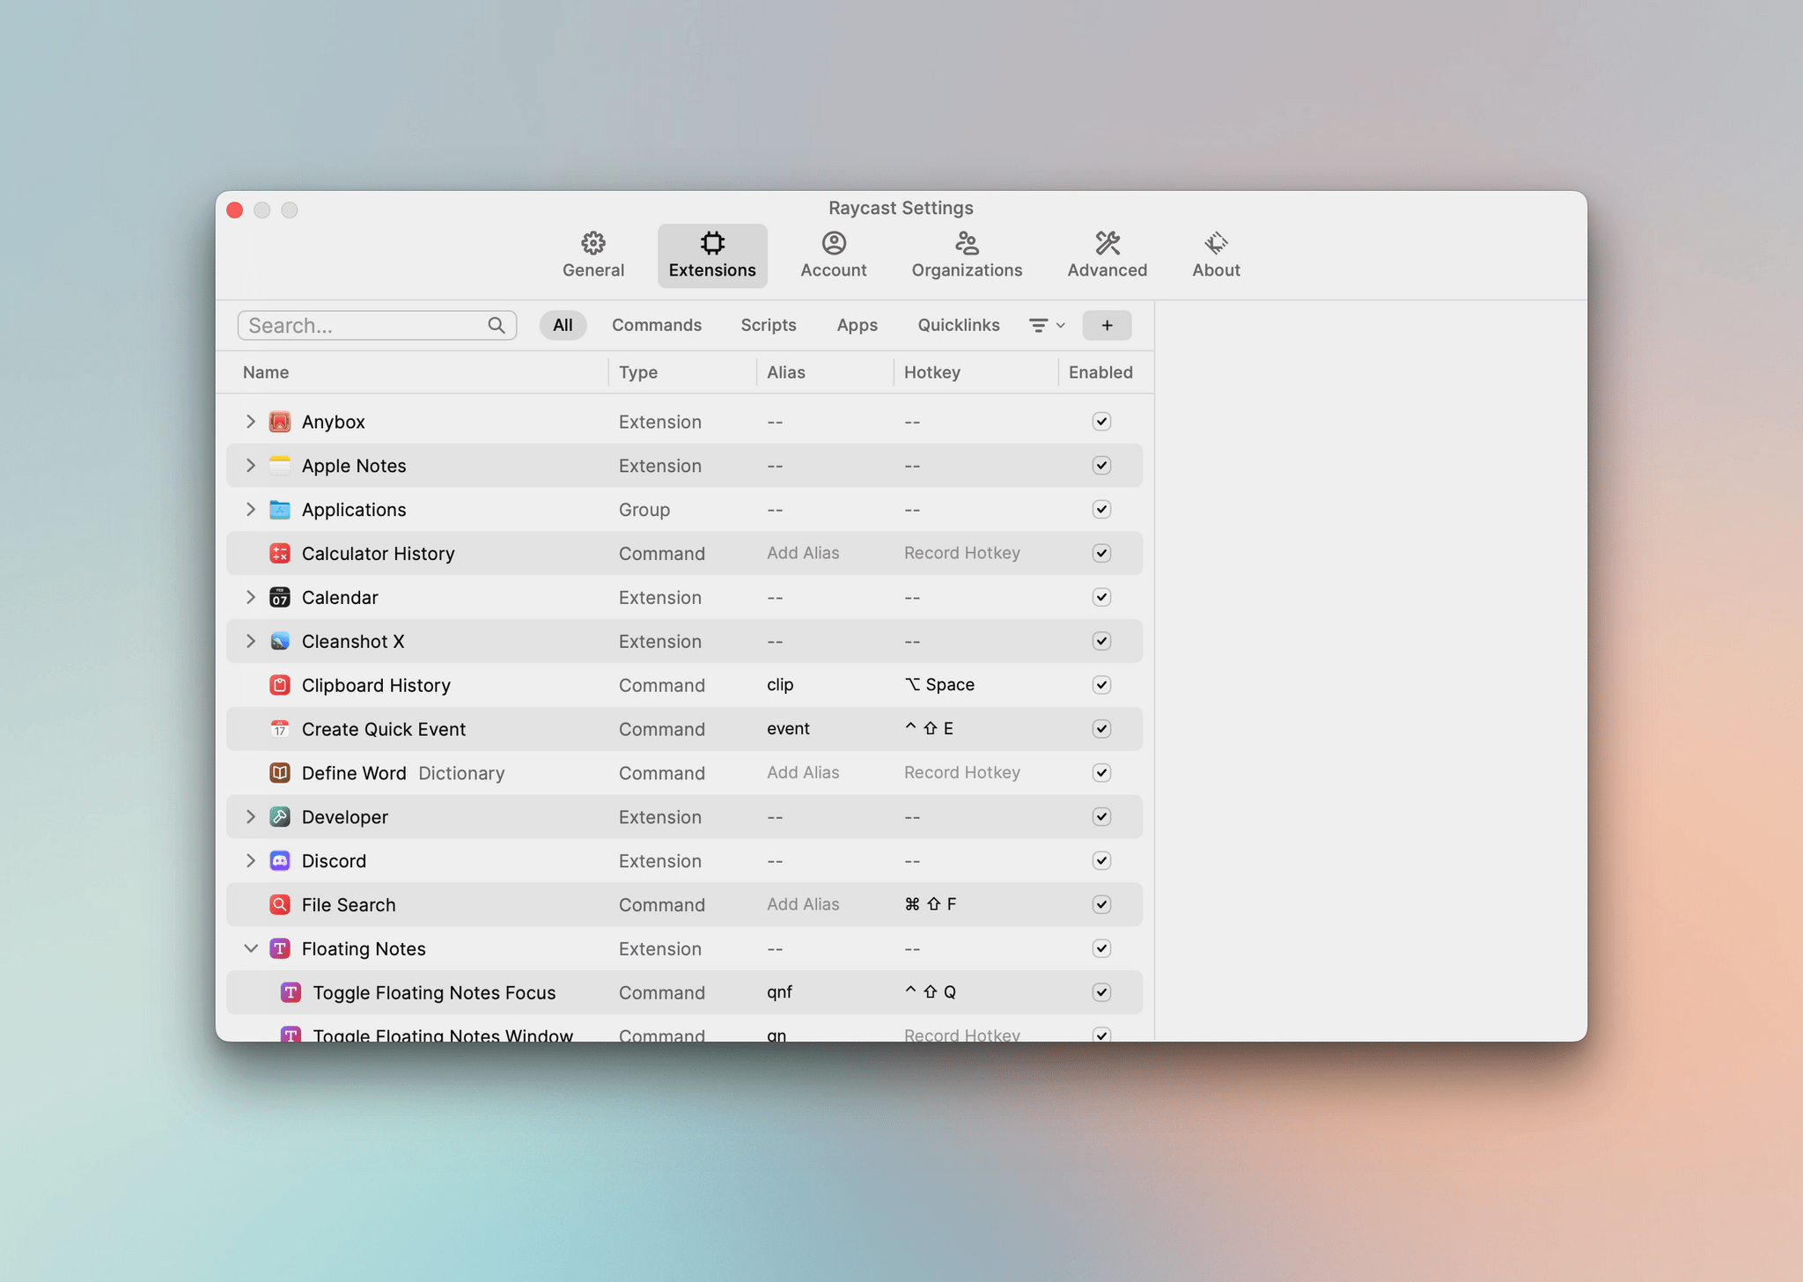Open Account settings panel
This screenshot has height=1282, width=1803.
coord(834,253)
